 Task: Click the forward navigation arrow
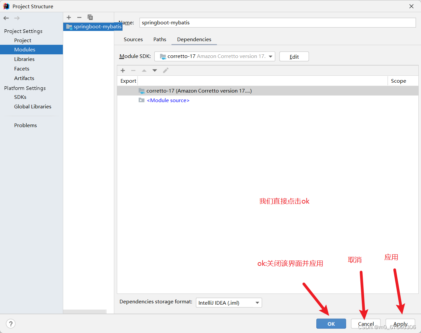click(17, 18)
